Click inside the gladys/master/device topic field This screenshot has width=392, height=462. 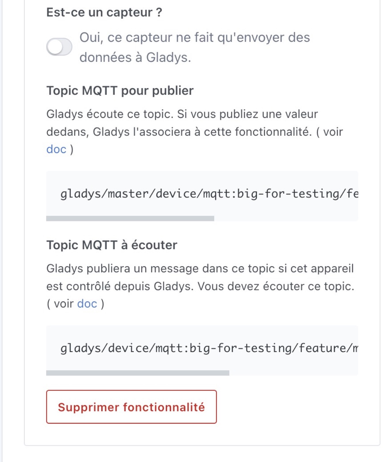point(202,193)
